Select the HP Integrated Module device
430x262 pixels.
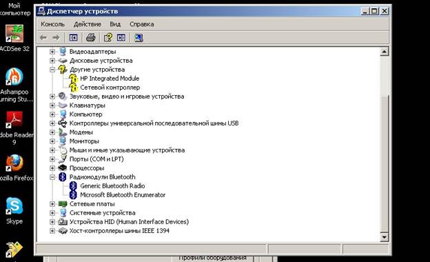(110, 79)
